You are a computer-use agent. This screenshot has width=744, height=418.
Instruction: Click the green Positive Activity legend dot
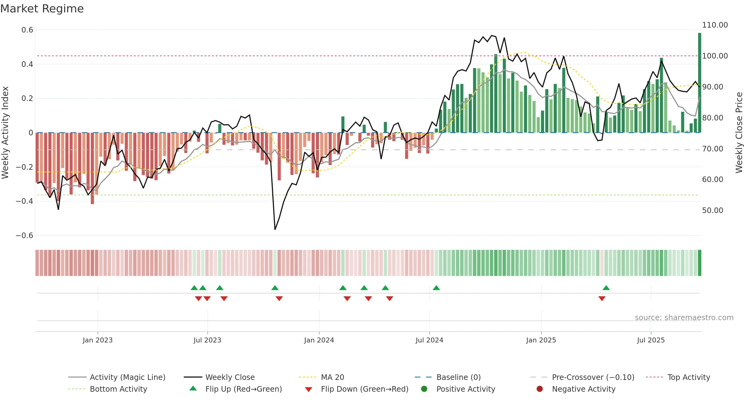pos(424,389)
